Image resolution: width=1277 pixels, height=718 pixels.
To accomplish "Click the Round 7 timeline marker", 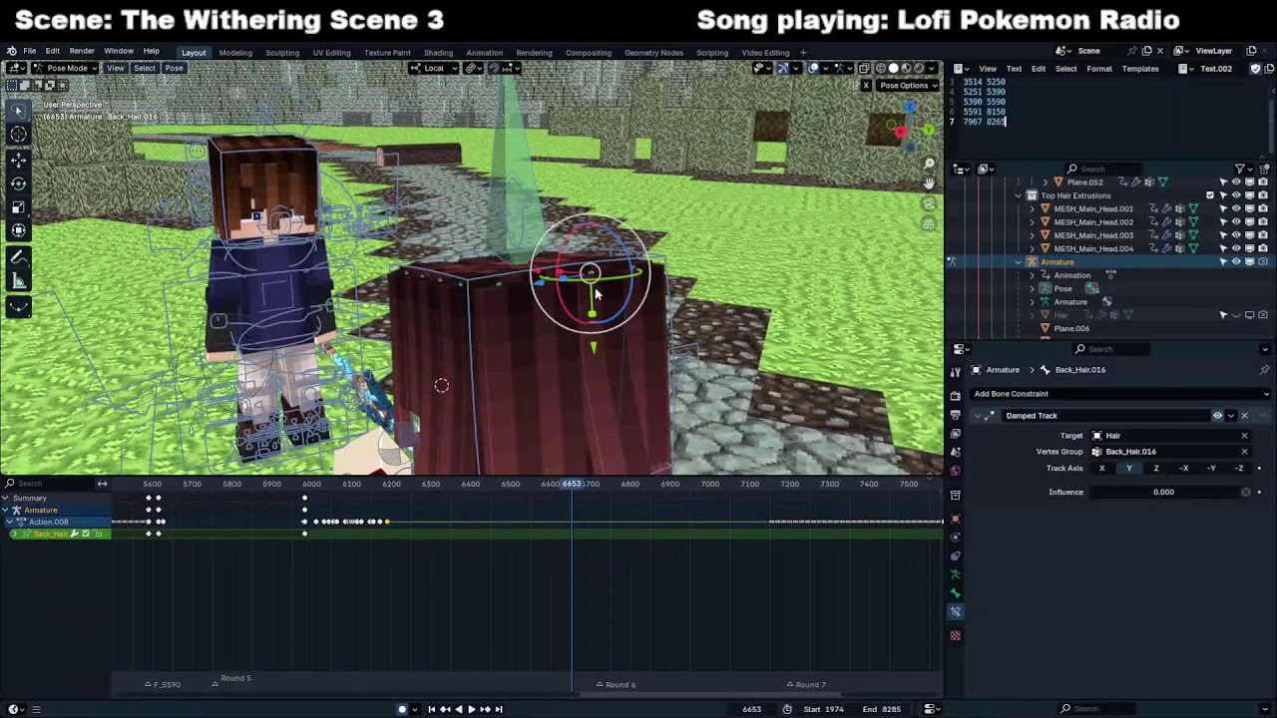I will (806, 684).
